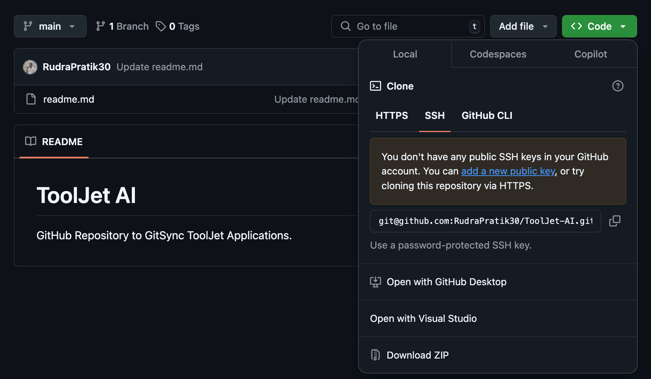Switch to the GitHub CLI tab
This screenshot has width=651, height=379.
point(487,115)
